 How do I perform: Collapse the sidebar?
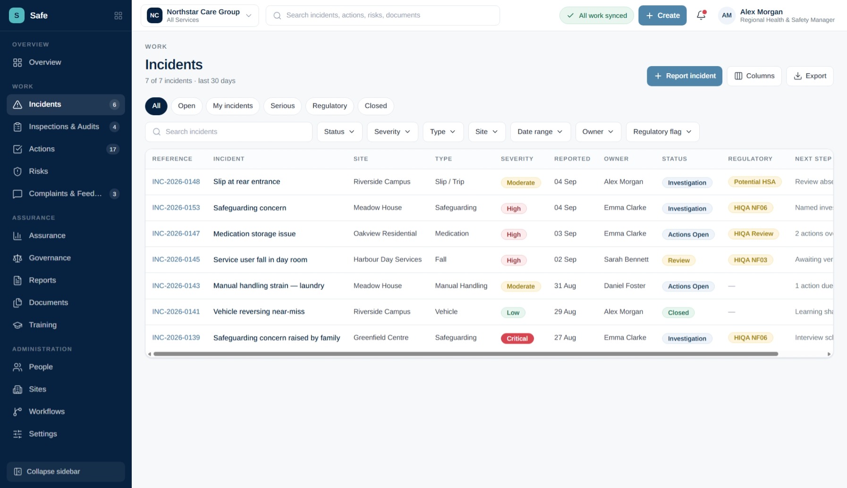[66, 471]
